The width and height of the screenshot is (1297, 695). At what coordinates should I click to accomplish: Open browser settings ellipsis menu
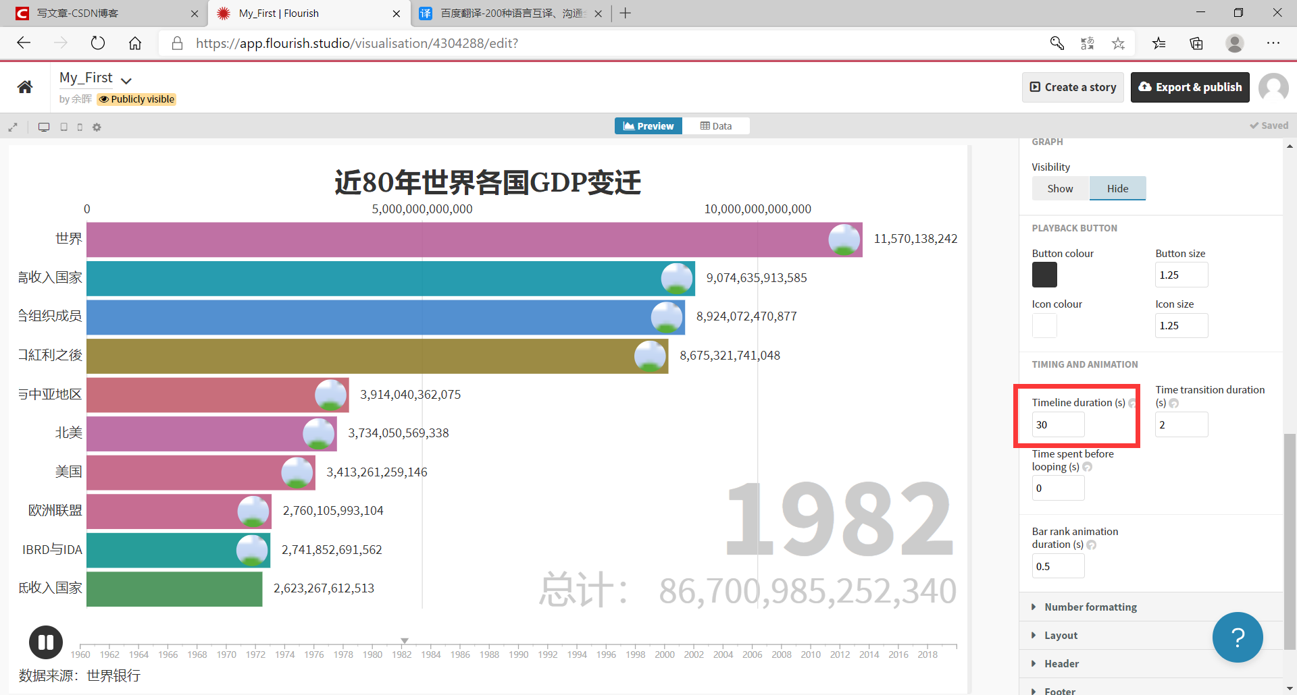[1273, 43]
